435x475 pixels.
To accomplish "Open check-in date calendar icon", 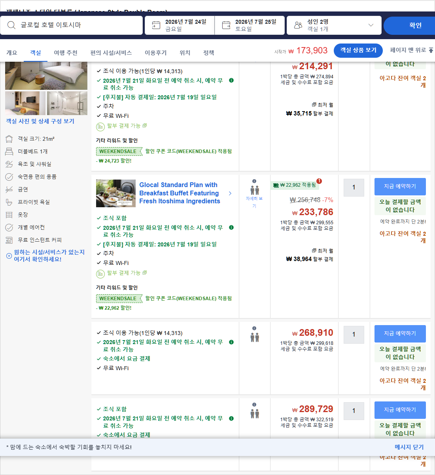I will point(156,25).
